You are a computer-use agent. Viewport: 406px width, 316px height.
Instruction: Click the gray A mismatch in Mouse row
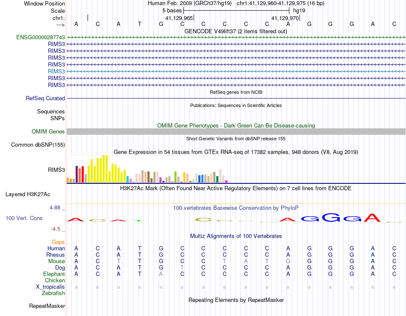pyautogui.click(x=246, y=261)
